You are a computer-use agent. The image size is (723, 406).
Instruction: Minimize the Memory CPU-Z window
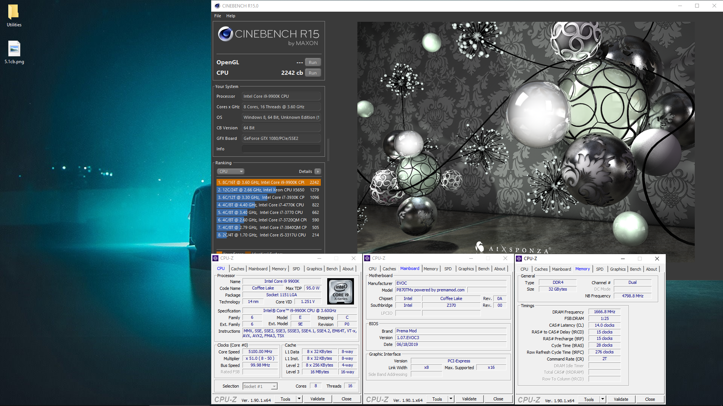tap(622, 259)
